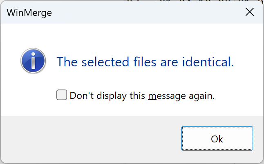Click the "The selected files are identical." message
Viewport: 264px width, 164px height.
[145, 62]
